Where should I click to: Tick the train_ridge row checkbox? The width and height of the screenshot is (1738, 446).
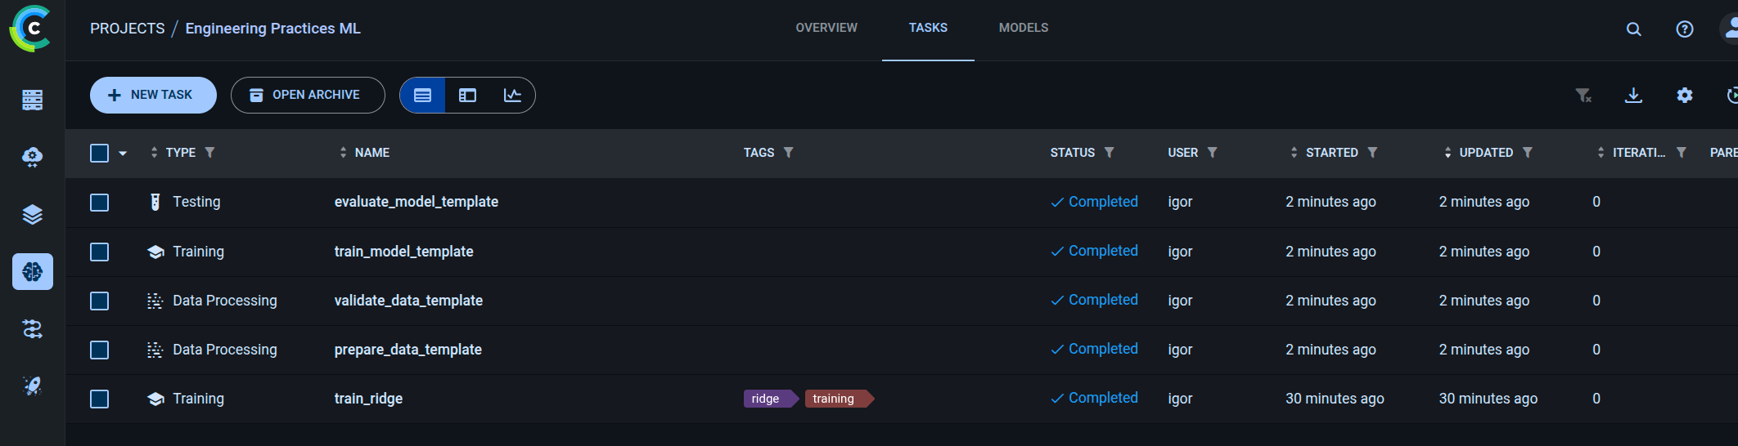point(100,399)
